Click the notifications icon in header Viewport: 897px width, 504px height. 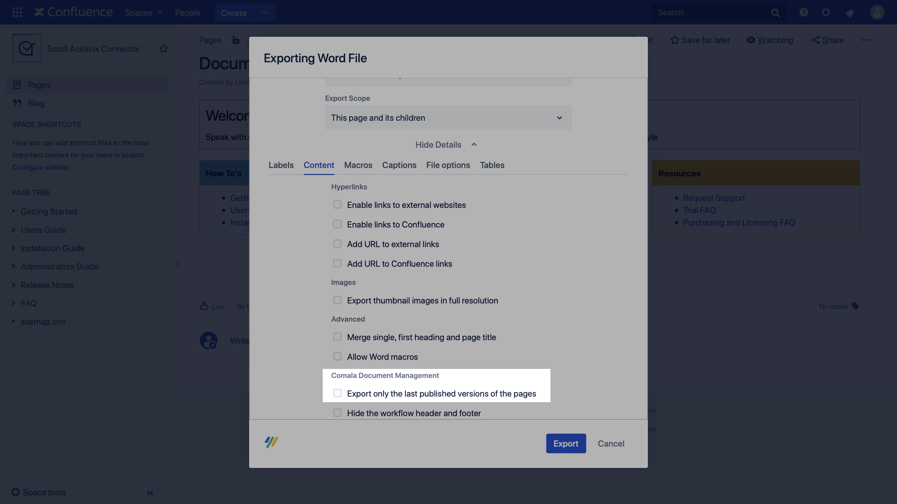(x=849, y=13)
